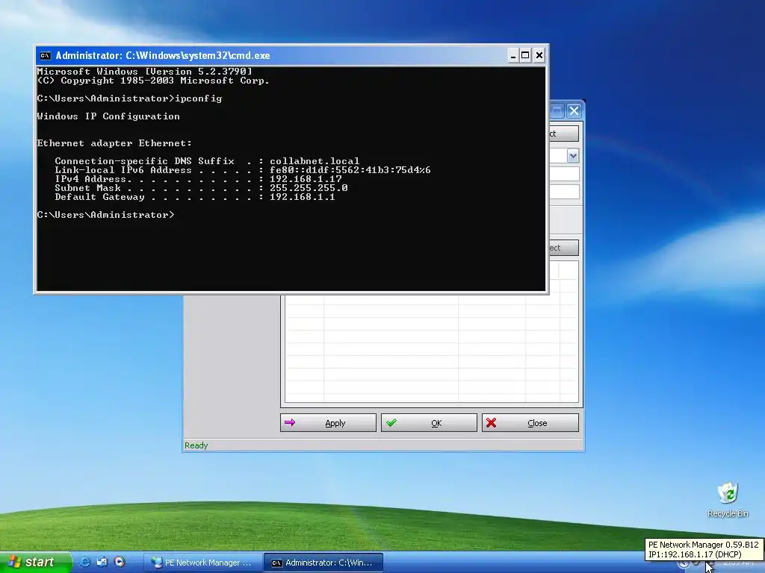Screen dimensions: 765x573
Task: Open the cmd window system menu icon
Action: 45,55
